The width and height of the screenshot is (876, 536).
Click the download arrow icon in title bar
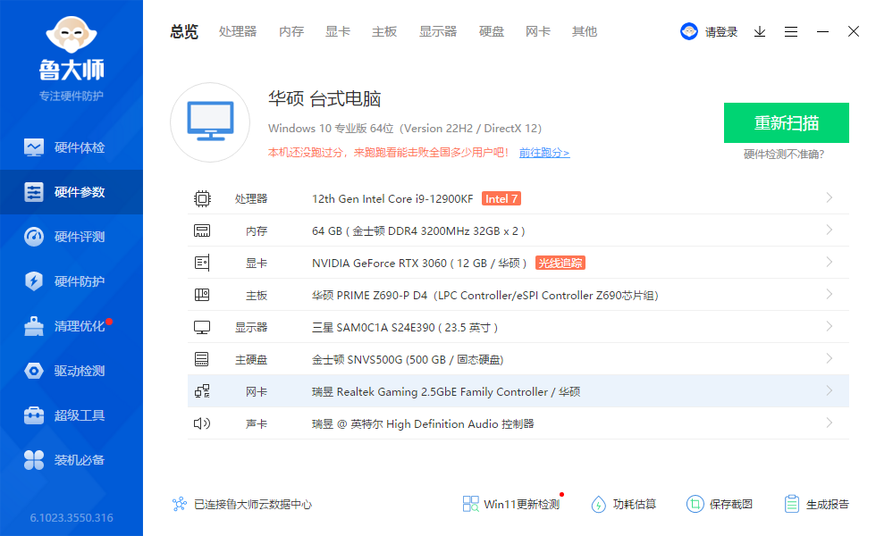[x=760, y=31]
